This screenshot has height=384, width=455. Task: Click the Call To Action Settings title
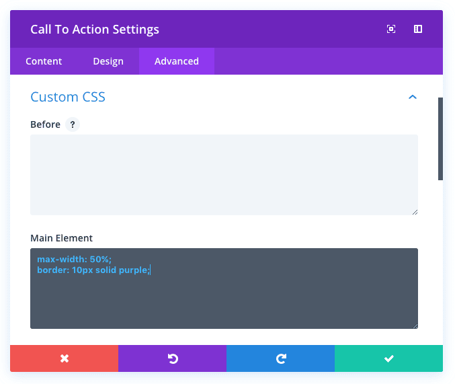pos(95,30)
